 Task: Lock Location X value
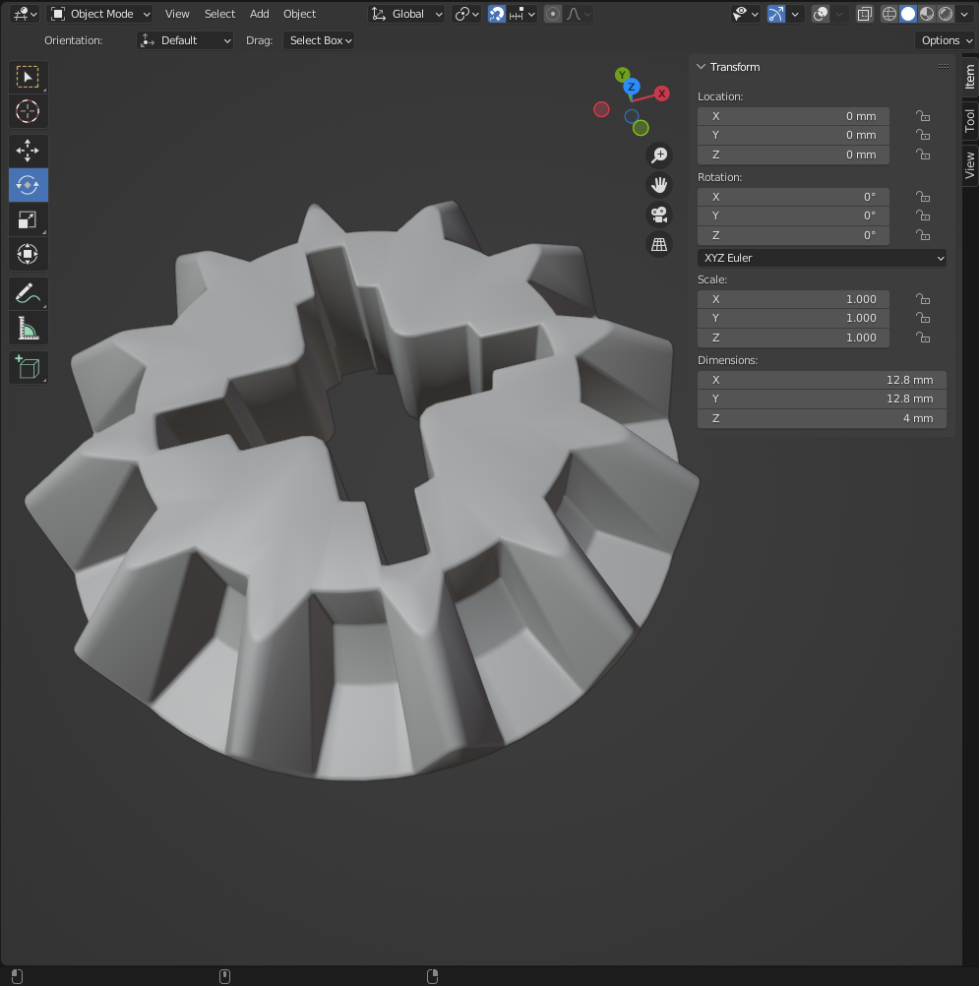(x=922, y=116)
